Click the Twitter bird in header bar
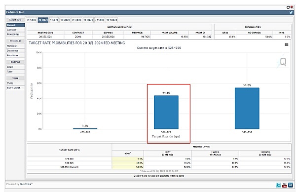 [x=291, y=12]
